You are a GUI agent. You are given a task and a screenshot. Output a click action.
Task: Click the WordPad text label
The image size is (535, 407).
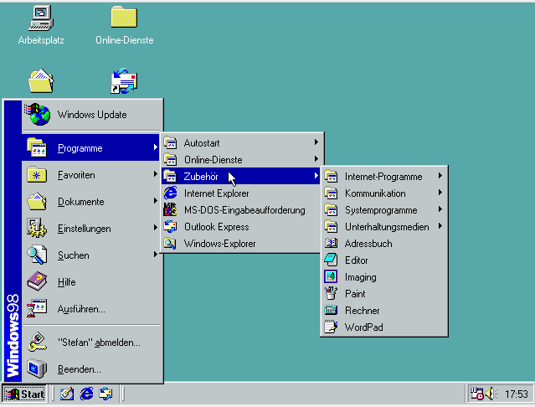363,327
